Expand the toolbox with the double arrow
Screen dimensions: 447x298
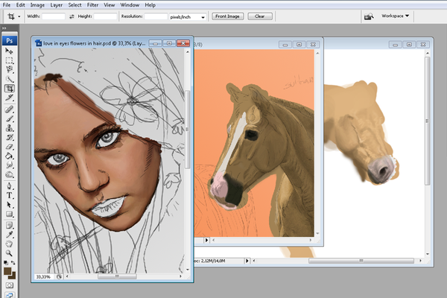coord(4,28)
